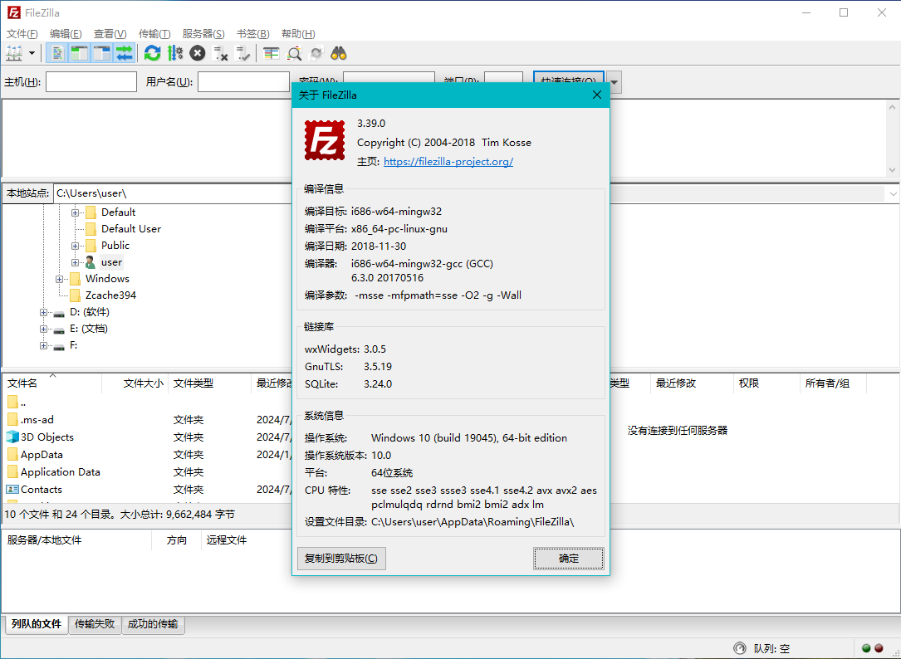The image size is (901, 659).
Task: Toggle the local directory tree view
Action: (x=79, y=53)
